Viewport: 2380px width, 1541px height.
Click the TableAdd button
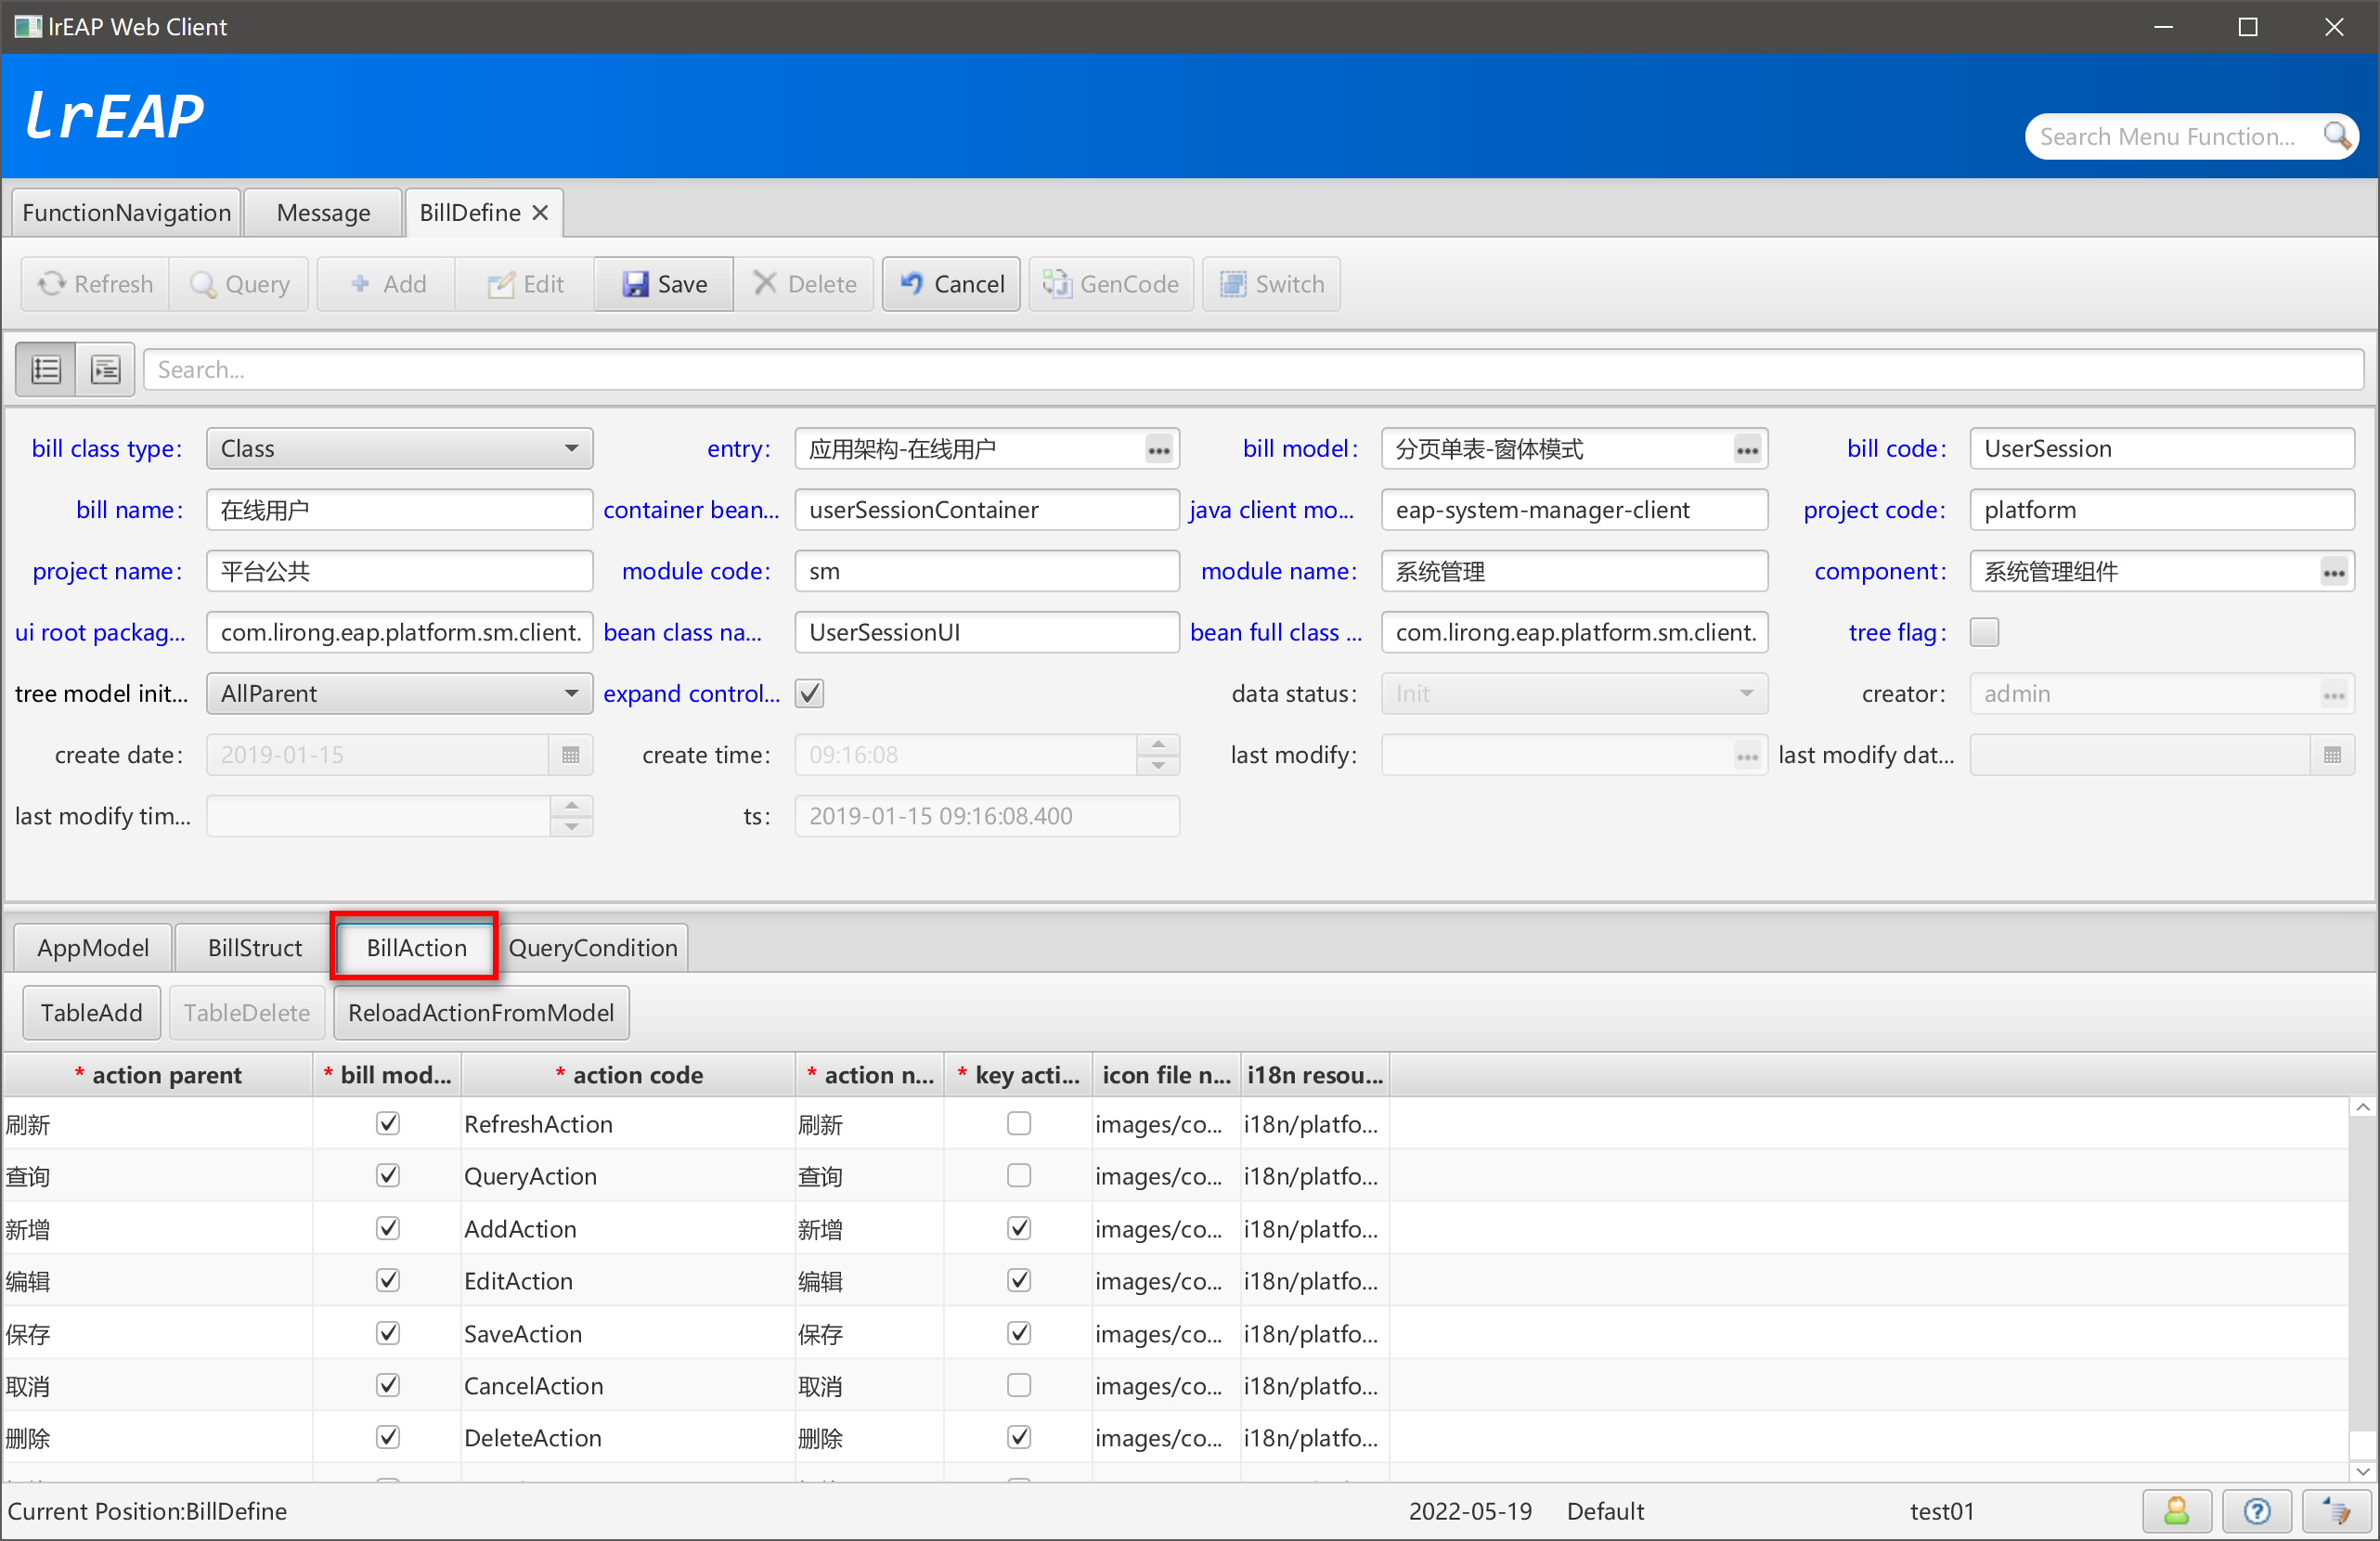[x=91, y=1013]
